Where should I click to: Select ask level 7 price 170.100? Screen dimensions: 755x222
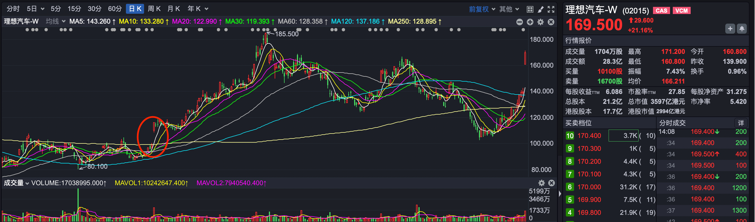coord(589,174)
